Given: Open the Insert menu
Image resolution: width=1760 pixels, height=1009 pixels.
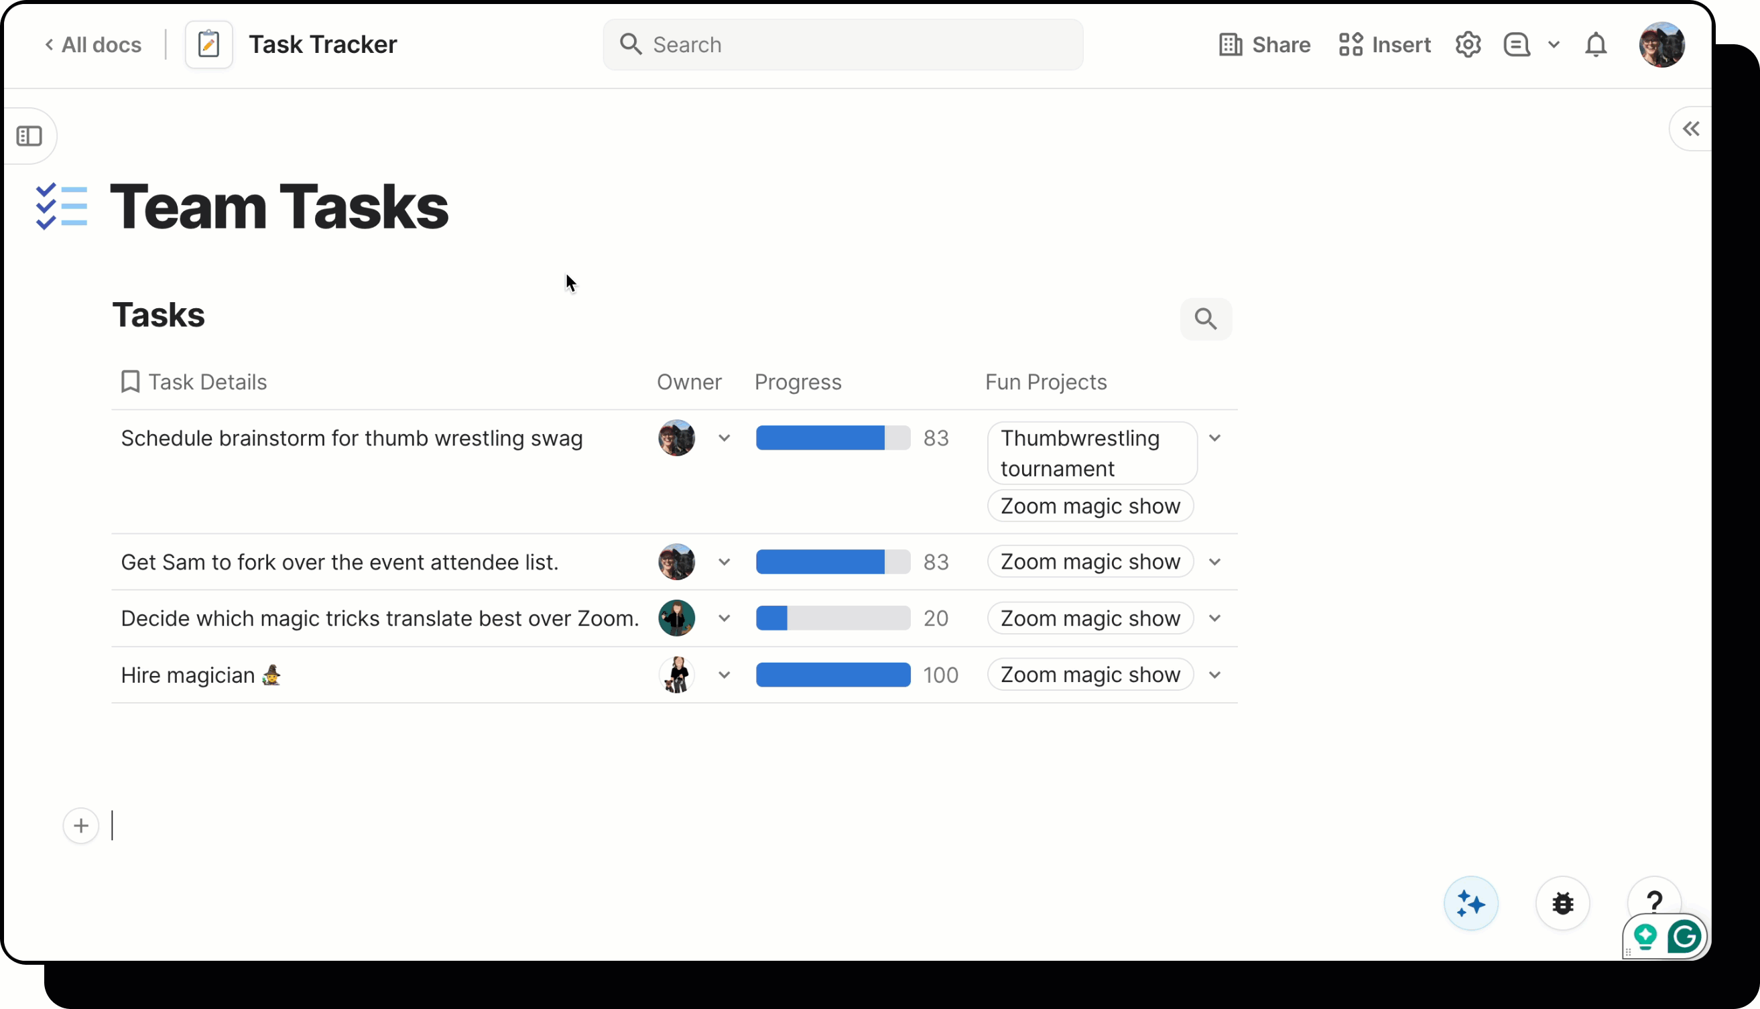Looking at the screenshot, I should (1384, 45).
